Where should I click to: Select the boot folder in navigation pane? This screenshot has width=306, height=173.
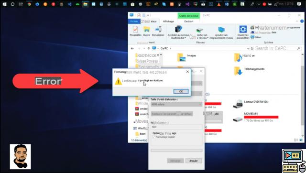click(141, 134)
